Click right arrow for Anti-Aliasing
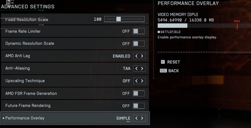The height and width of the screenshot is (128, 251). click(142, 68)
